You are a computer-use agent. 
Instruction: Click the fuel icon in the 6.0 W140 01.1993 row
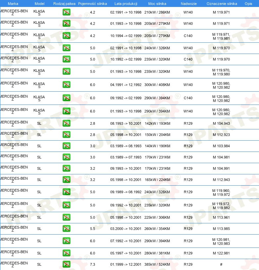pos(66,111)
